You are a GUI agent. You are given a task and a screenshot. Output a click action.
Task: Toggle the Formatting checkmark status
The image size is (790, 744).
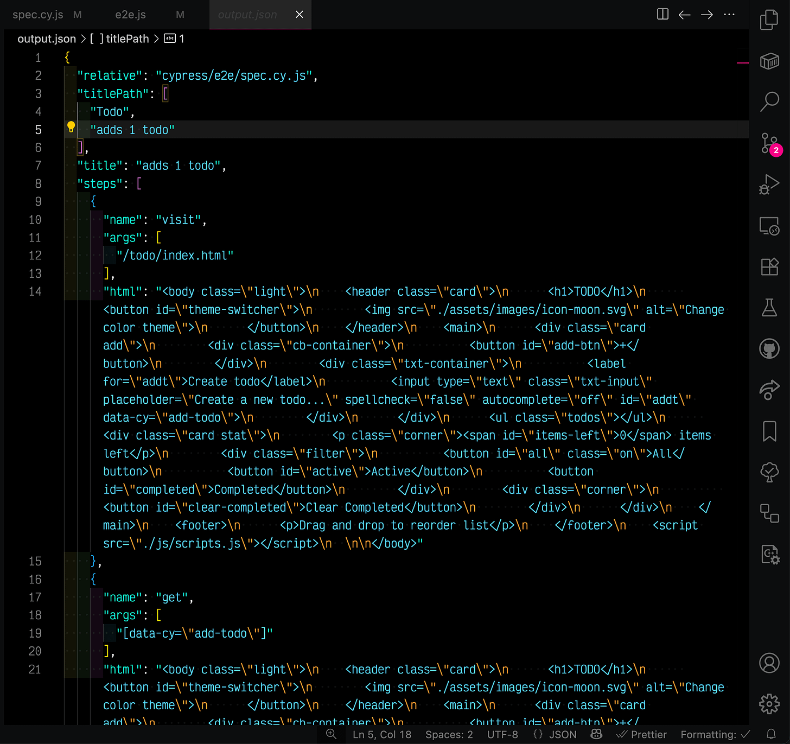[716, 734]
